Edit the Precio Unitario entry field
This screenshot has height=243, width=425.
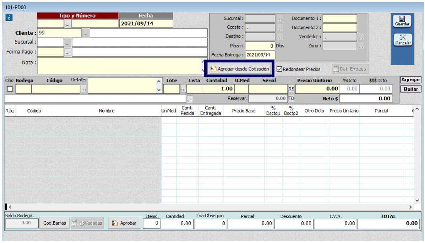tap(317, 89)
